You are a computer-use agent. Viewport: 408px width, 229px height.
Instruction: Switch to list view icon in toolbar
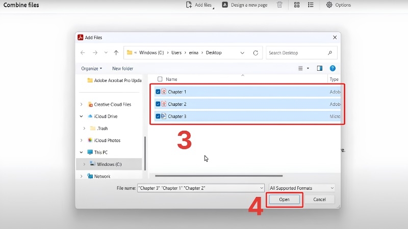point(311,5)
